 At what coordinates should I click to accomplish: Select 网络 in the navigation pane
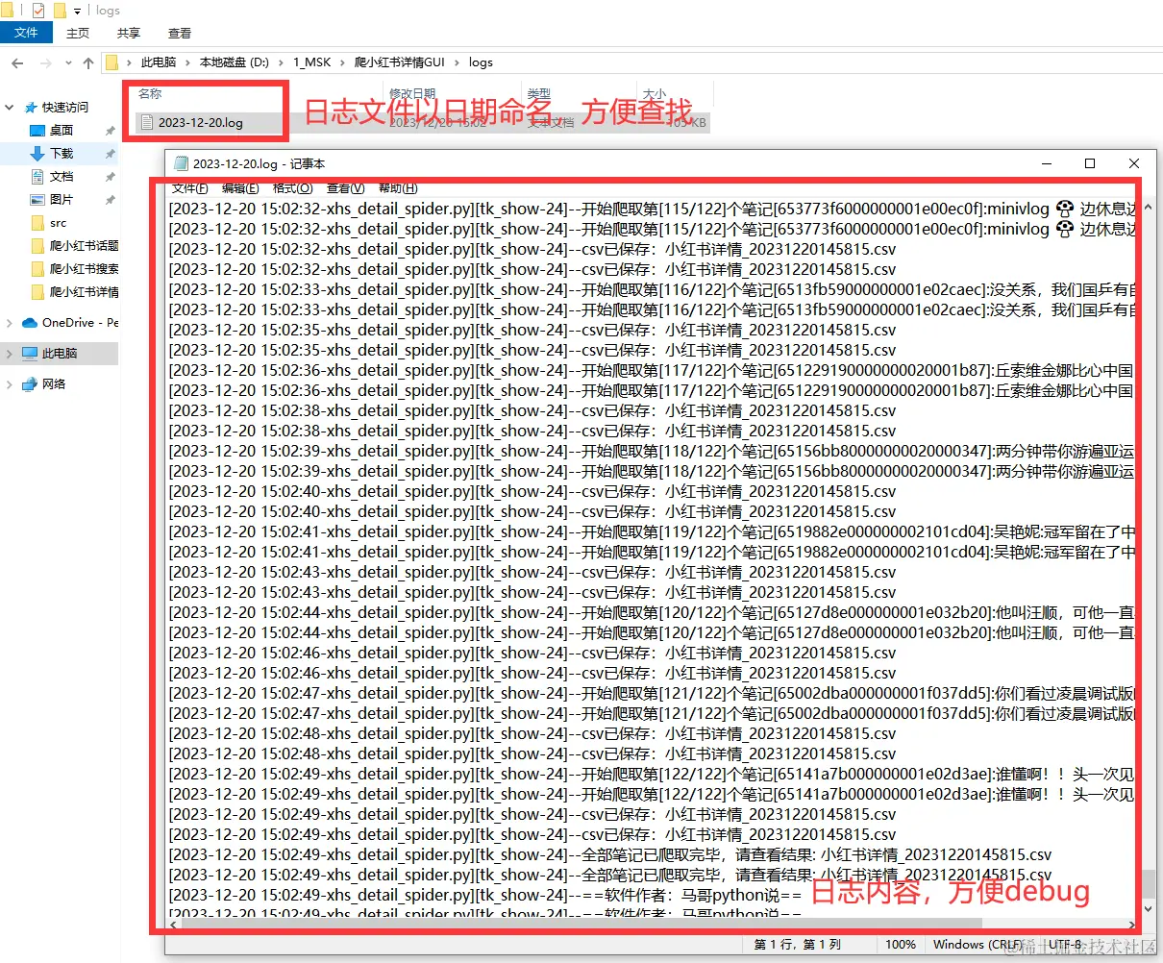pos(54,384)
